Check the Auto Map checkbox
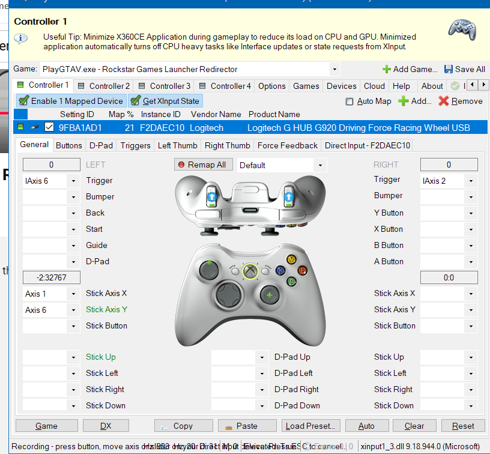The image size is (490, 454). coord(349,101)
